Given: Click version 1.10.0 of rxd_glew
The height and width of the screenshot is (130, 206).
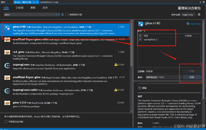Looking at the screenshot, I should tap(121, 52).
